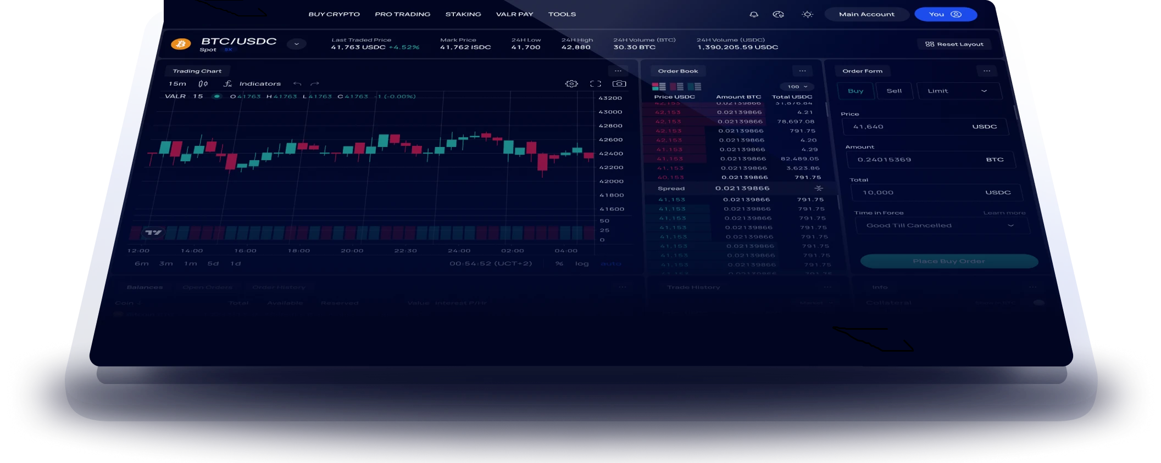Select the Buy toggle in Order Form
The image size is (1161, 463).
856,91
